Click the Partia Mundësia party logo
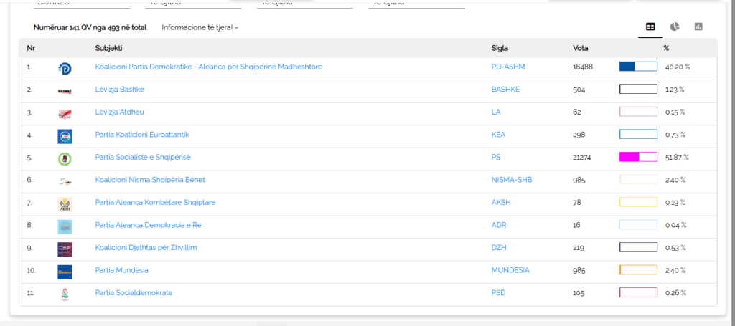Image resolution: width=735 pixels, height=326 pixels. [65, 272]
